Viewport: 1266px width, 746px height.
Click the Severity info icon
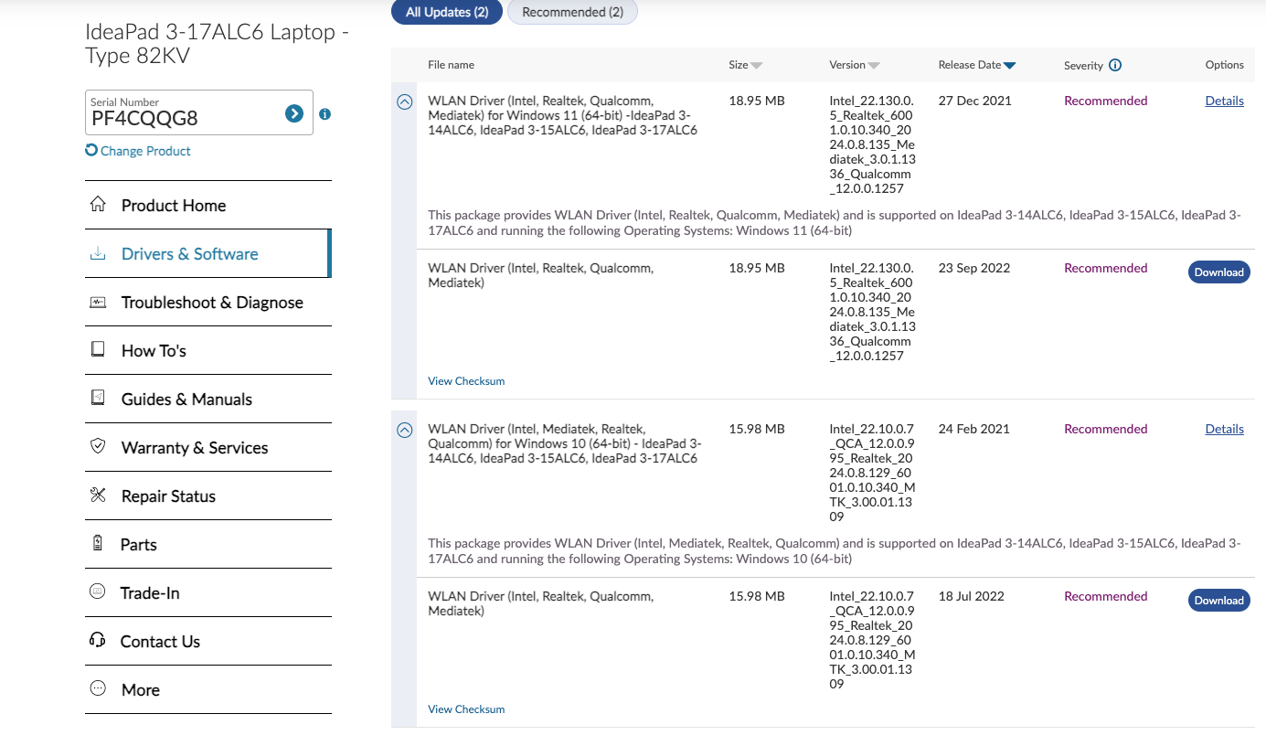[1115, 65]
